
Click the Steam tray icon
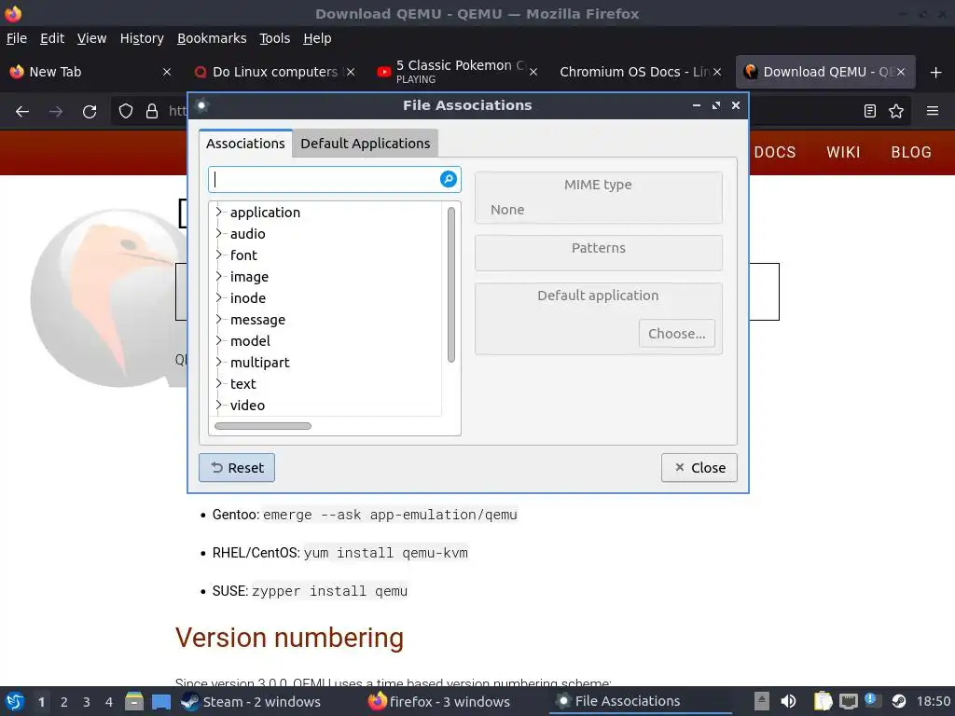coord(899,701)
